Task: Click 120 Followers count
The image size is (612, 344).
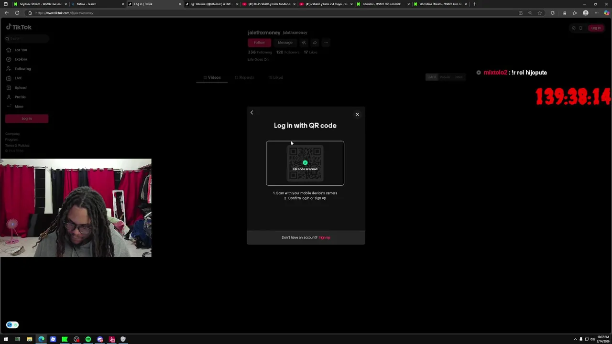Action: coord(288,52)
